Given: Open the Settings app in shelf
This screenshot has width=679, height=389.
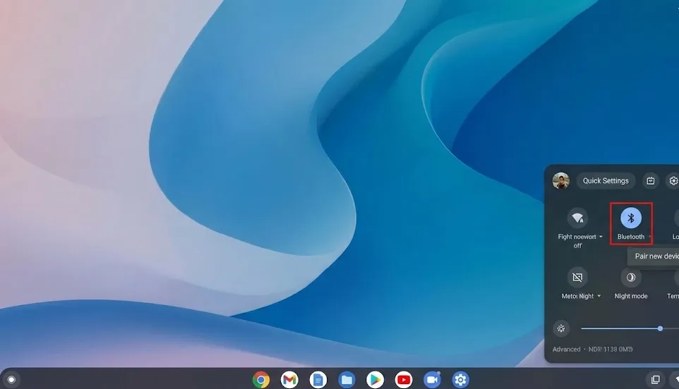Looking at the screenshot, I should (x=461, y=380).
